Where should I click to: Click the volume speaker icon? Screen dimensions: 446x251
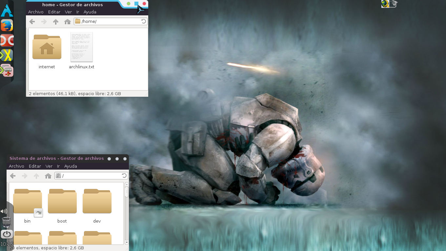pyautogui.click(x=4, y=211)
